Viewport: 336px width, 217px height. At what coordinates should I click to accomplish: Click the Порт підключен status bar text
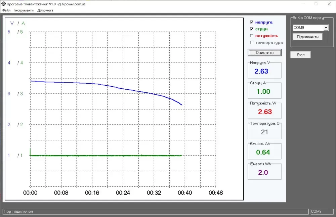[x=18, y=212]
